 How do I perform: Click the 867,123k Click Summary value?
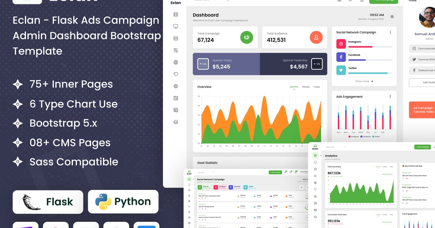click(x=334, y=173)
